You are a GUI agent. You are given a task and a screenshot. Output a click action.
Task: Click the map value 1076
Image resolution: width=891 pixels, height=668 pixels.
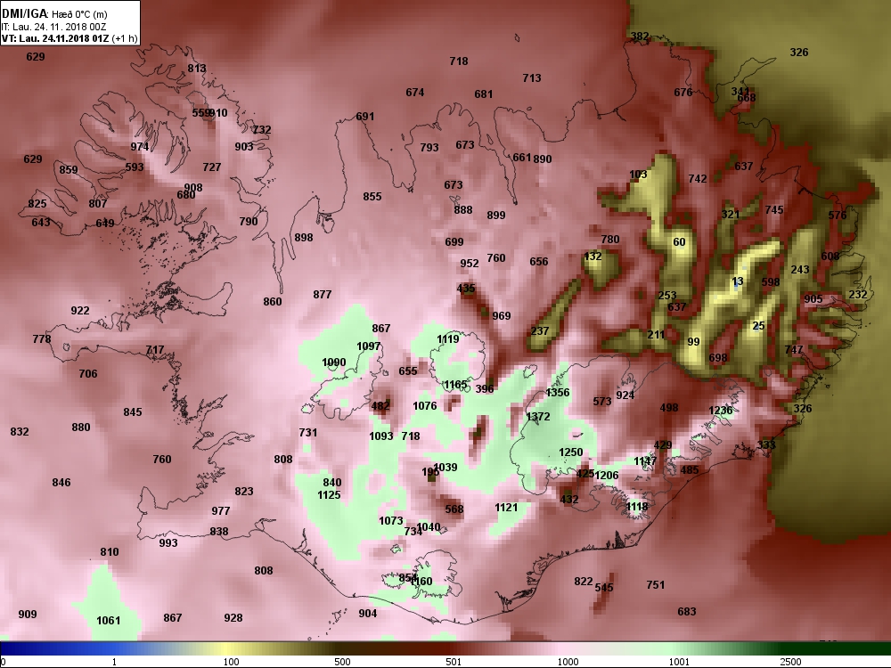coord(425,405)
